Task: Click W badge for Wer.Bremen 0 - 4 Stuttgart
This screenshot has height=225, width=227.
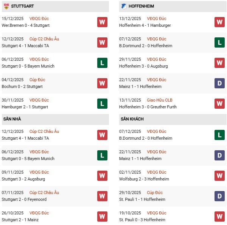Action: (x=102, y=22)
